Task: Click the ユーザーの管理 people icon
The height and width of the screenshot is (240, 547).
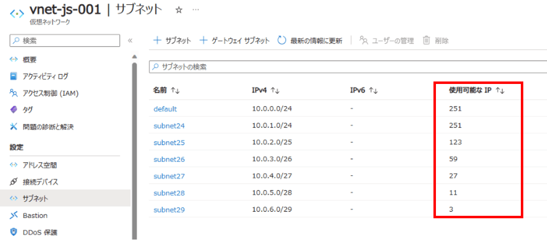Action: (x=364, y=40)
